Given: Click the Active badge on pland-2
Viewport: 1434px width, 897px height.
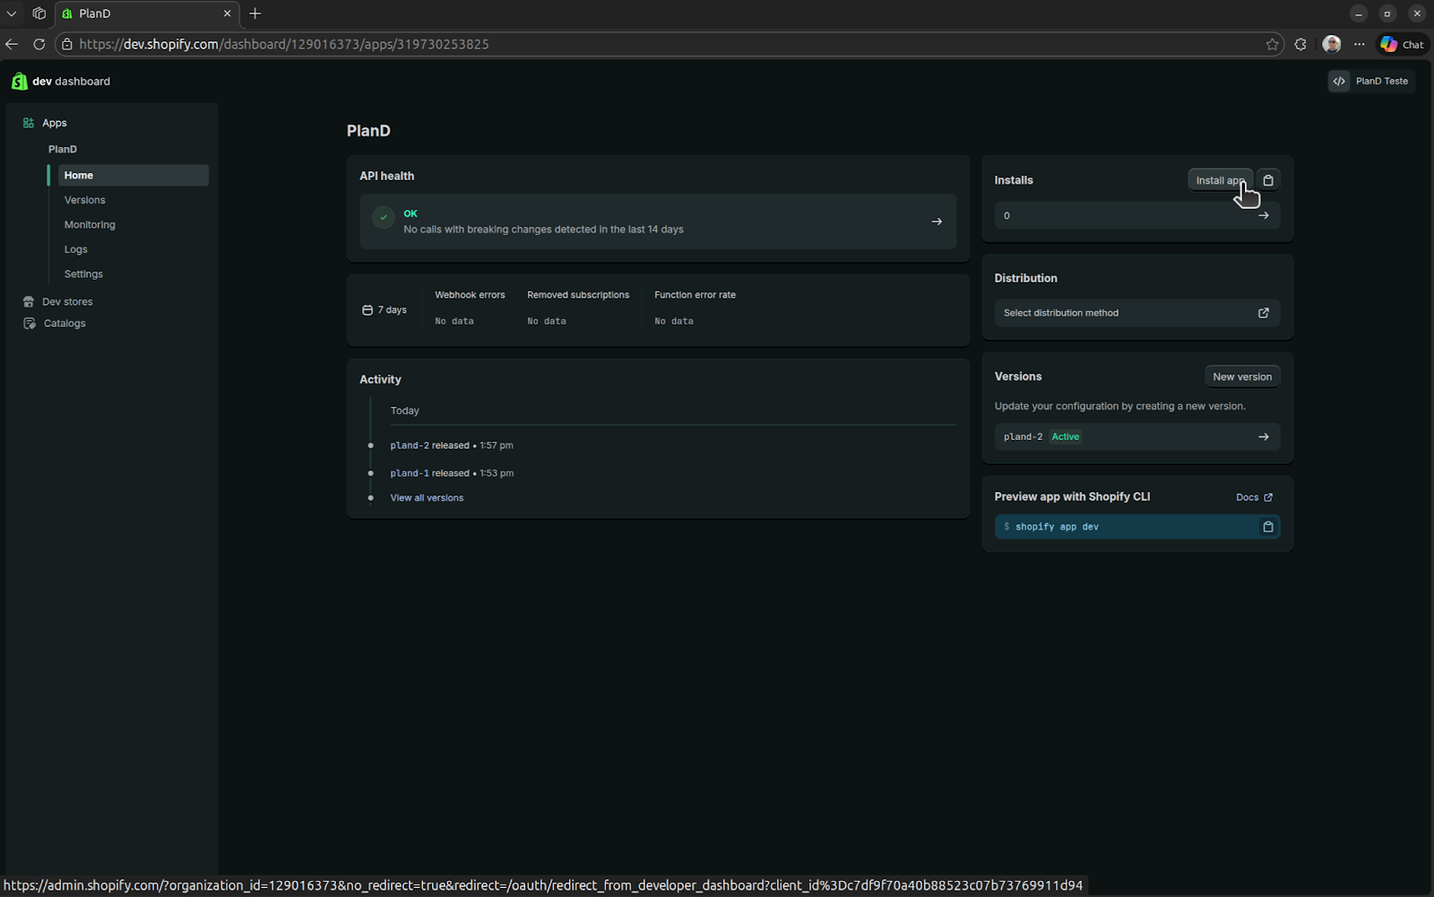Looking at the screenshot, I should click(x=1066, y=437).
